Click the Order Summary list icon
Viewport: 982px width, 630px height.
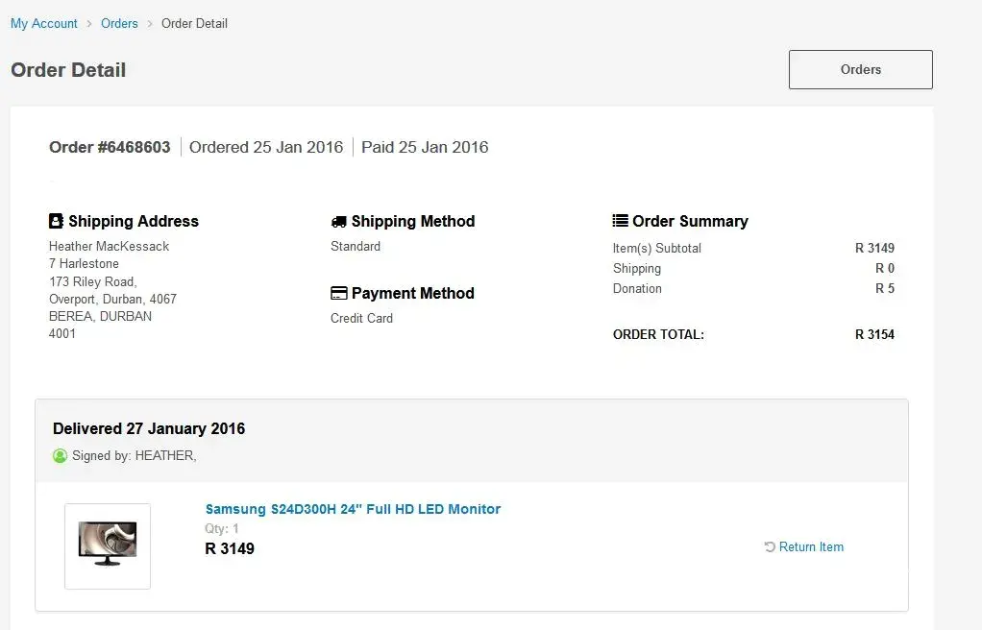click(620, 221)
